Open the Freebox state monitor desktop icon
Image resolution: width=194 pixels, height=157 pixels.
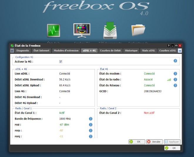click(53, 30)
